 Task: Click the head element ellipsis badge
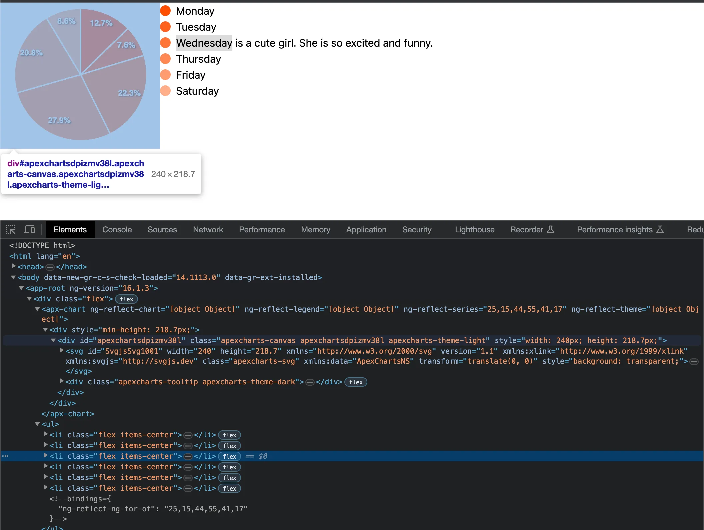point(50,267)
